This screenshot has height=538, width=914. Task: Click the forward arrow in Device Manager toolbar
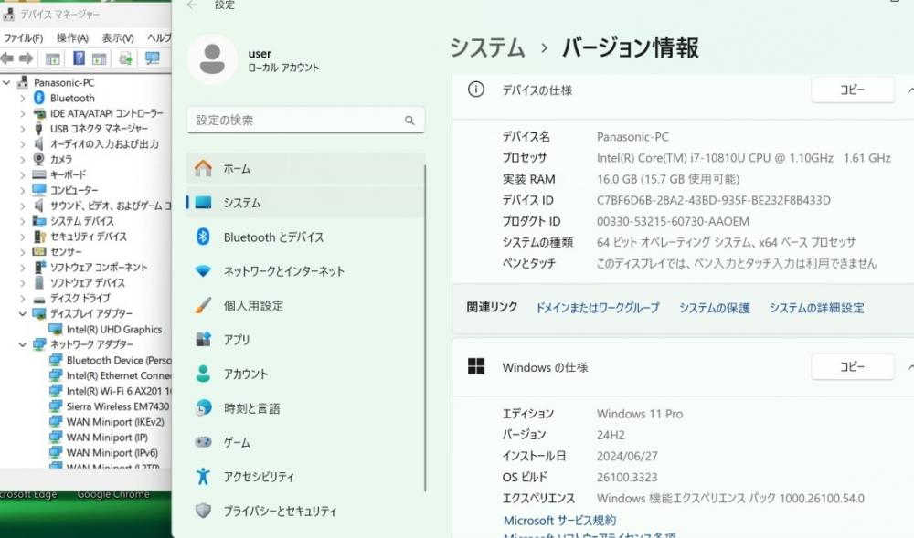27,58
